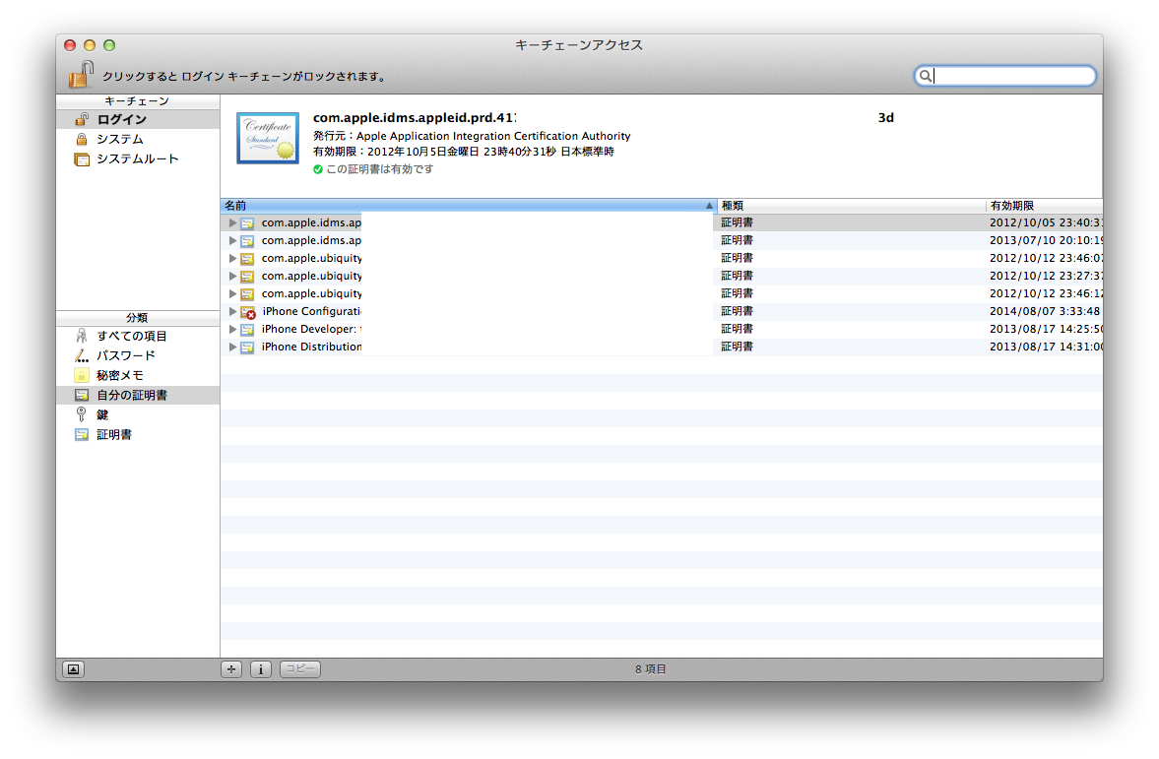Expand the second com.apple.idms row, expiring 2013/07/10

pyautogui.click(x=232, y=240)
